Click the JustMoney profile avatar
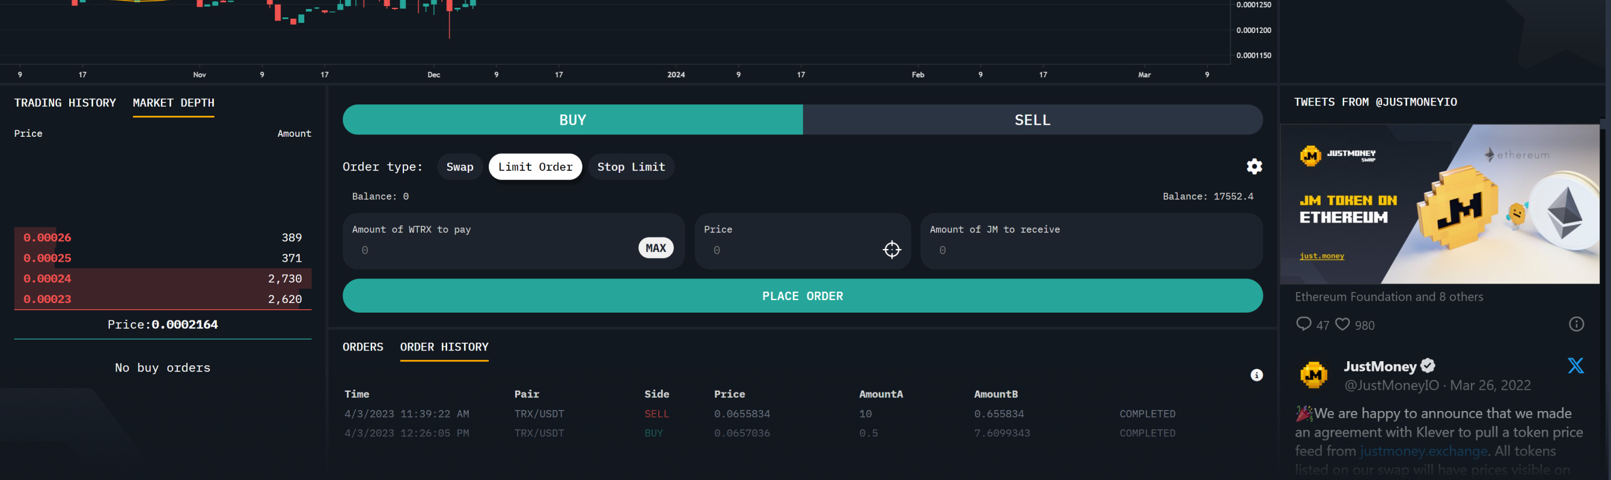Image resolution: width=1611 pixels, height=480 pixels. (x=1313, y=375)
